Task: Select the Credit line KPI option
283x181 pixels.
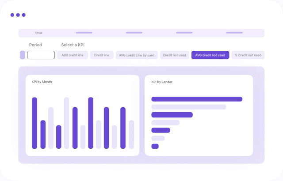Action: [102, 55]
